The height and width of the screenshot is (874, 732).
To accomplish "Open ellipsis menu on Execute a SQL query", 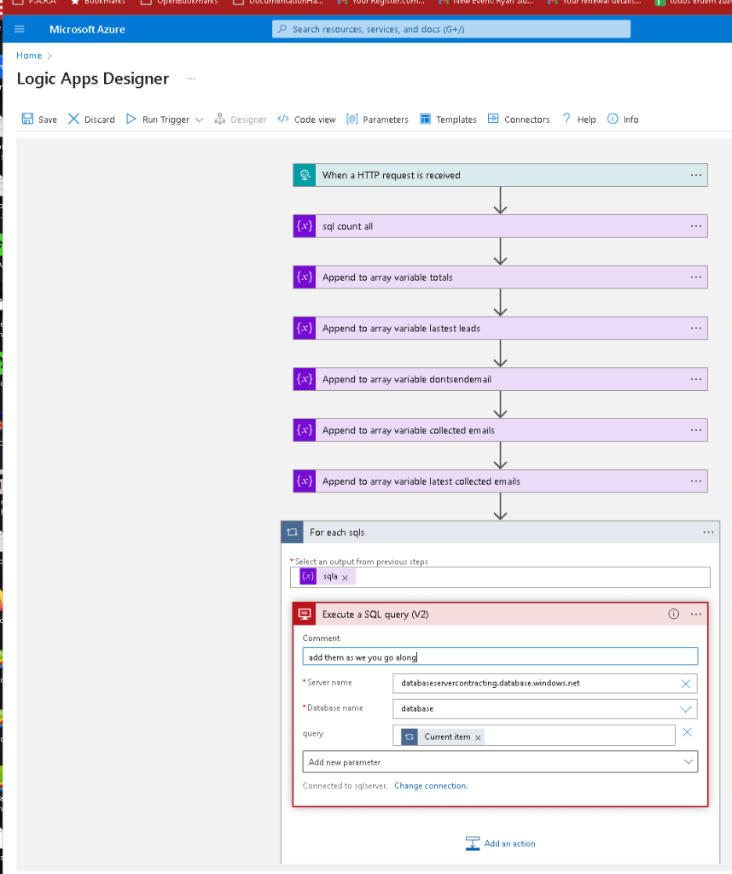I will pyautogui.click(x=696, y=615).
